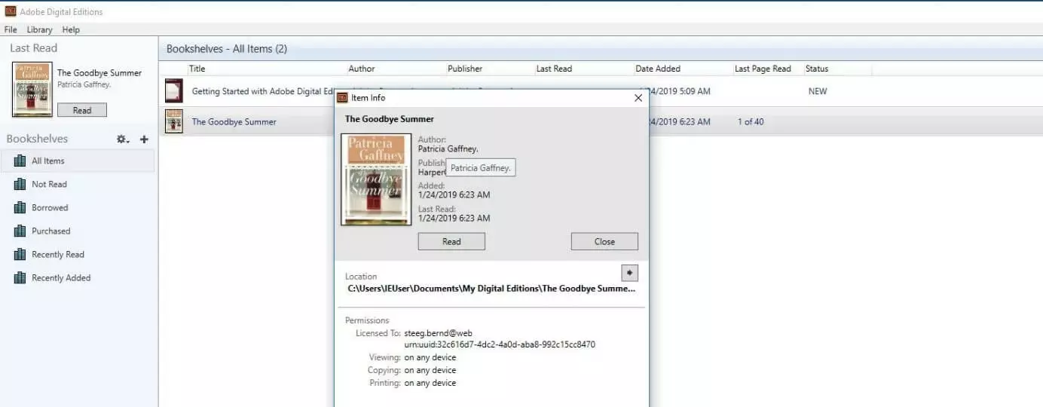The image size is (1043, 407).
Task: Click the Purchased bookshelf icon
Action: (20, 231)
